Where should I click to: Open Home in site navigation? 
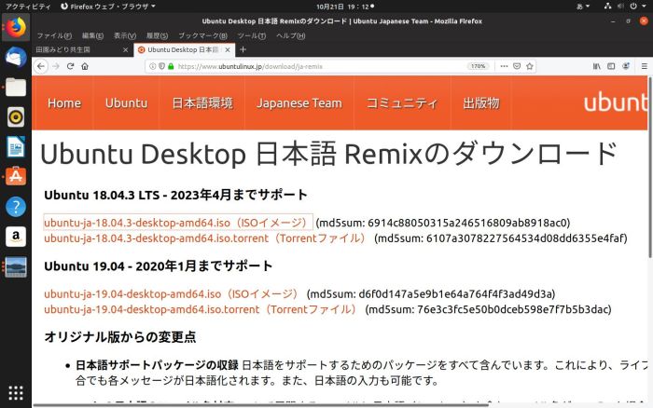pos(64,103)
